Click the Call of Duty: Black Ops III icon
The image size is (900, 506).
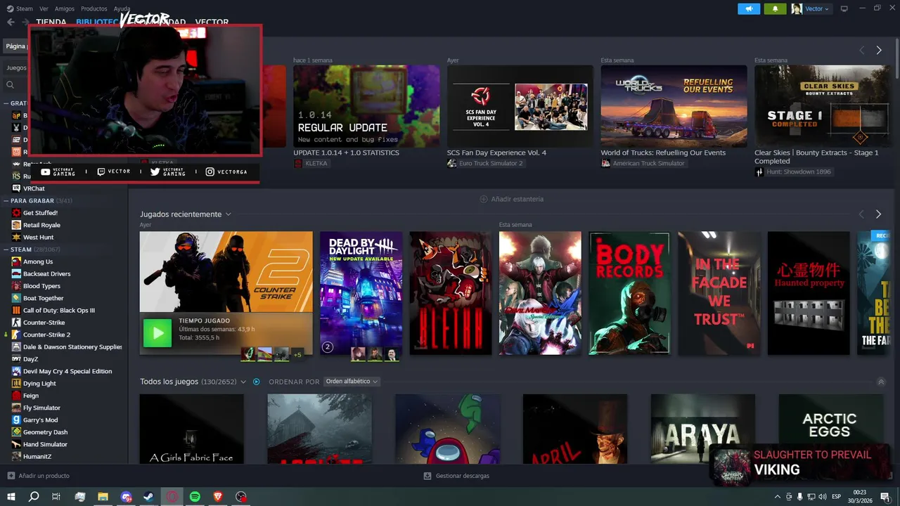tap(16, 310)
